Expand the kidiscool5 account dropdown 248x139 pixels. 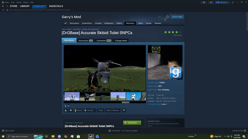click(x=222, y=2)
